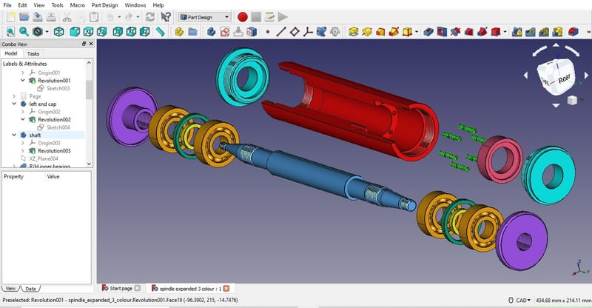Screen dimensions: 592x308
Task: Open the Macro menu
Action: pyautogui.click(x=77, y=5)
